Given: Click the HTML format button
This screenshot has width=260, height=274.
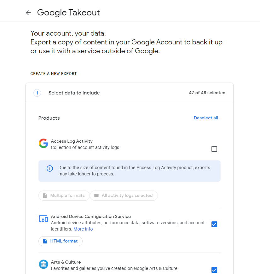Looking at the screenshot, I should click(x=61, y=241).
